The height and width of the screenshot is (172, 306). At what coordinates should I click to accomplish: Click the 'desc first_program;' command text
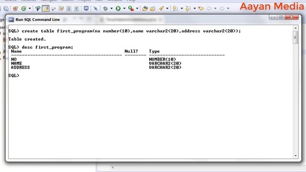pyautogui.click(x=47, y=47)
